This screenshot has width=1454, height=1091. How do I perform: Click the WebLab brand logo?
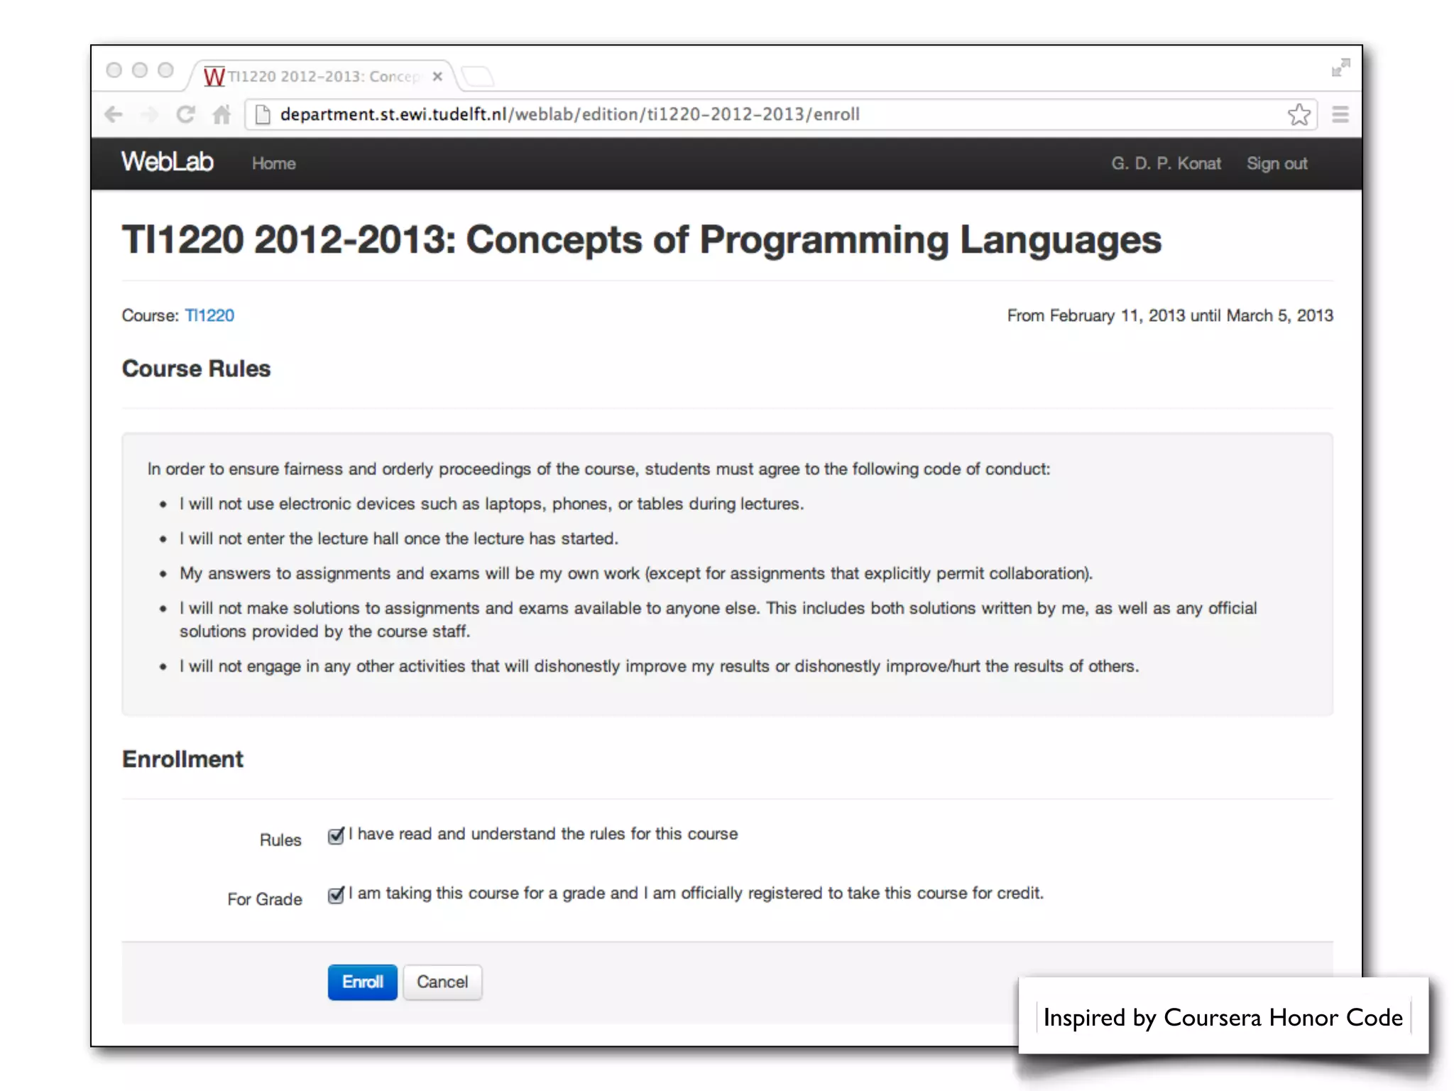click(167, 162)
